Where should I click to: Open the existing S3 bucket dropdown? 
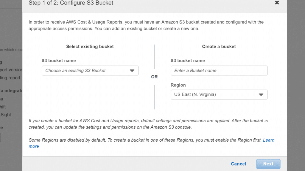90,71
